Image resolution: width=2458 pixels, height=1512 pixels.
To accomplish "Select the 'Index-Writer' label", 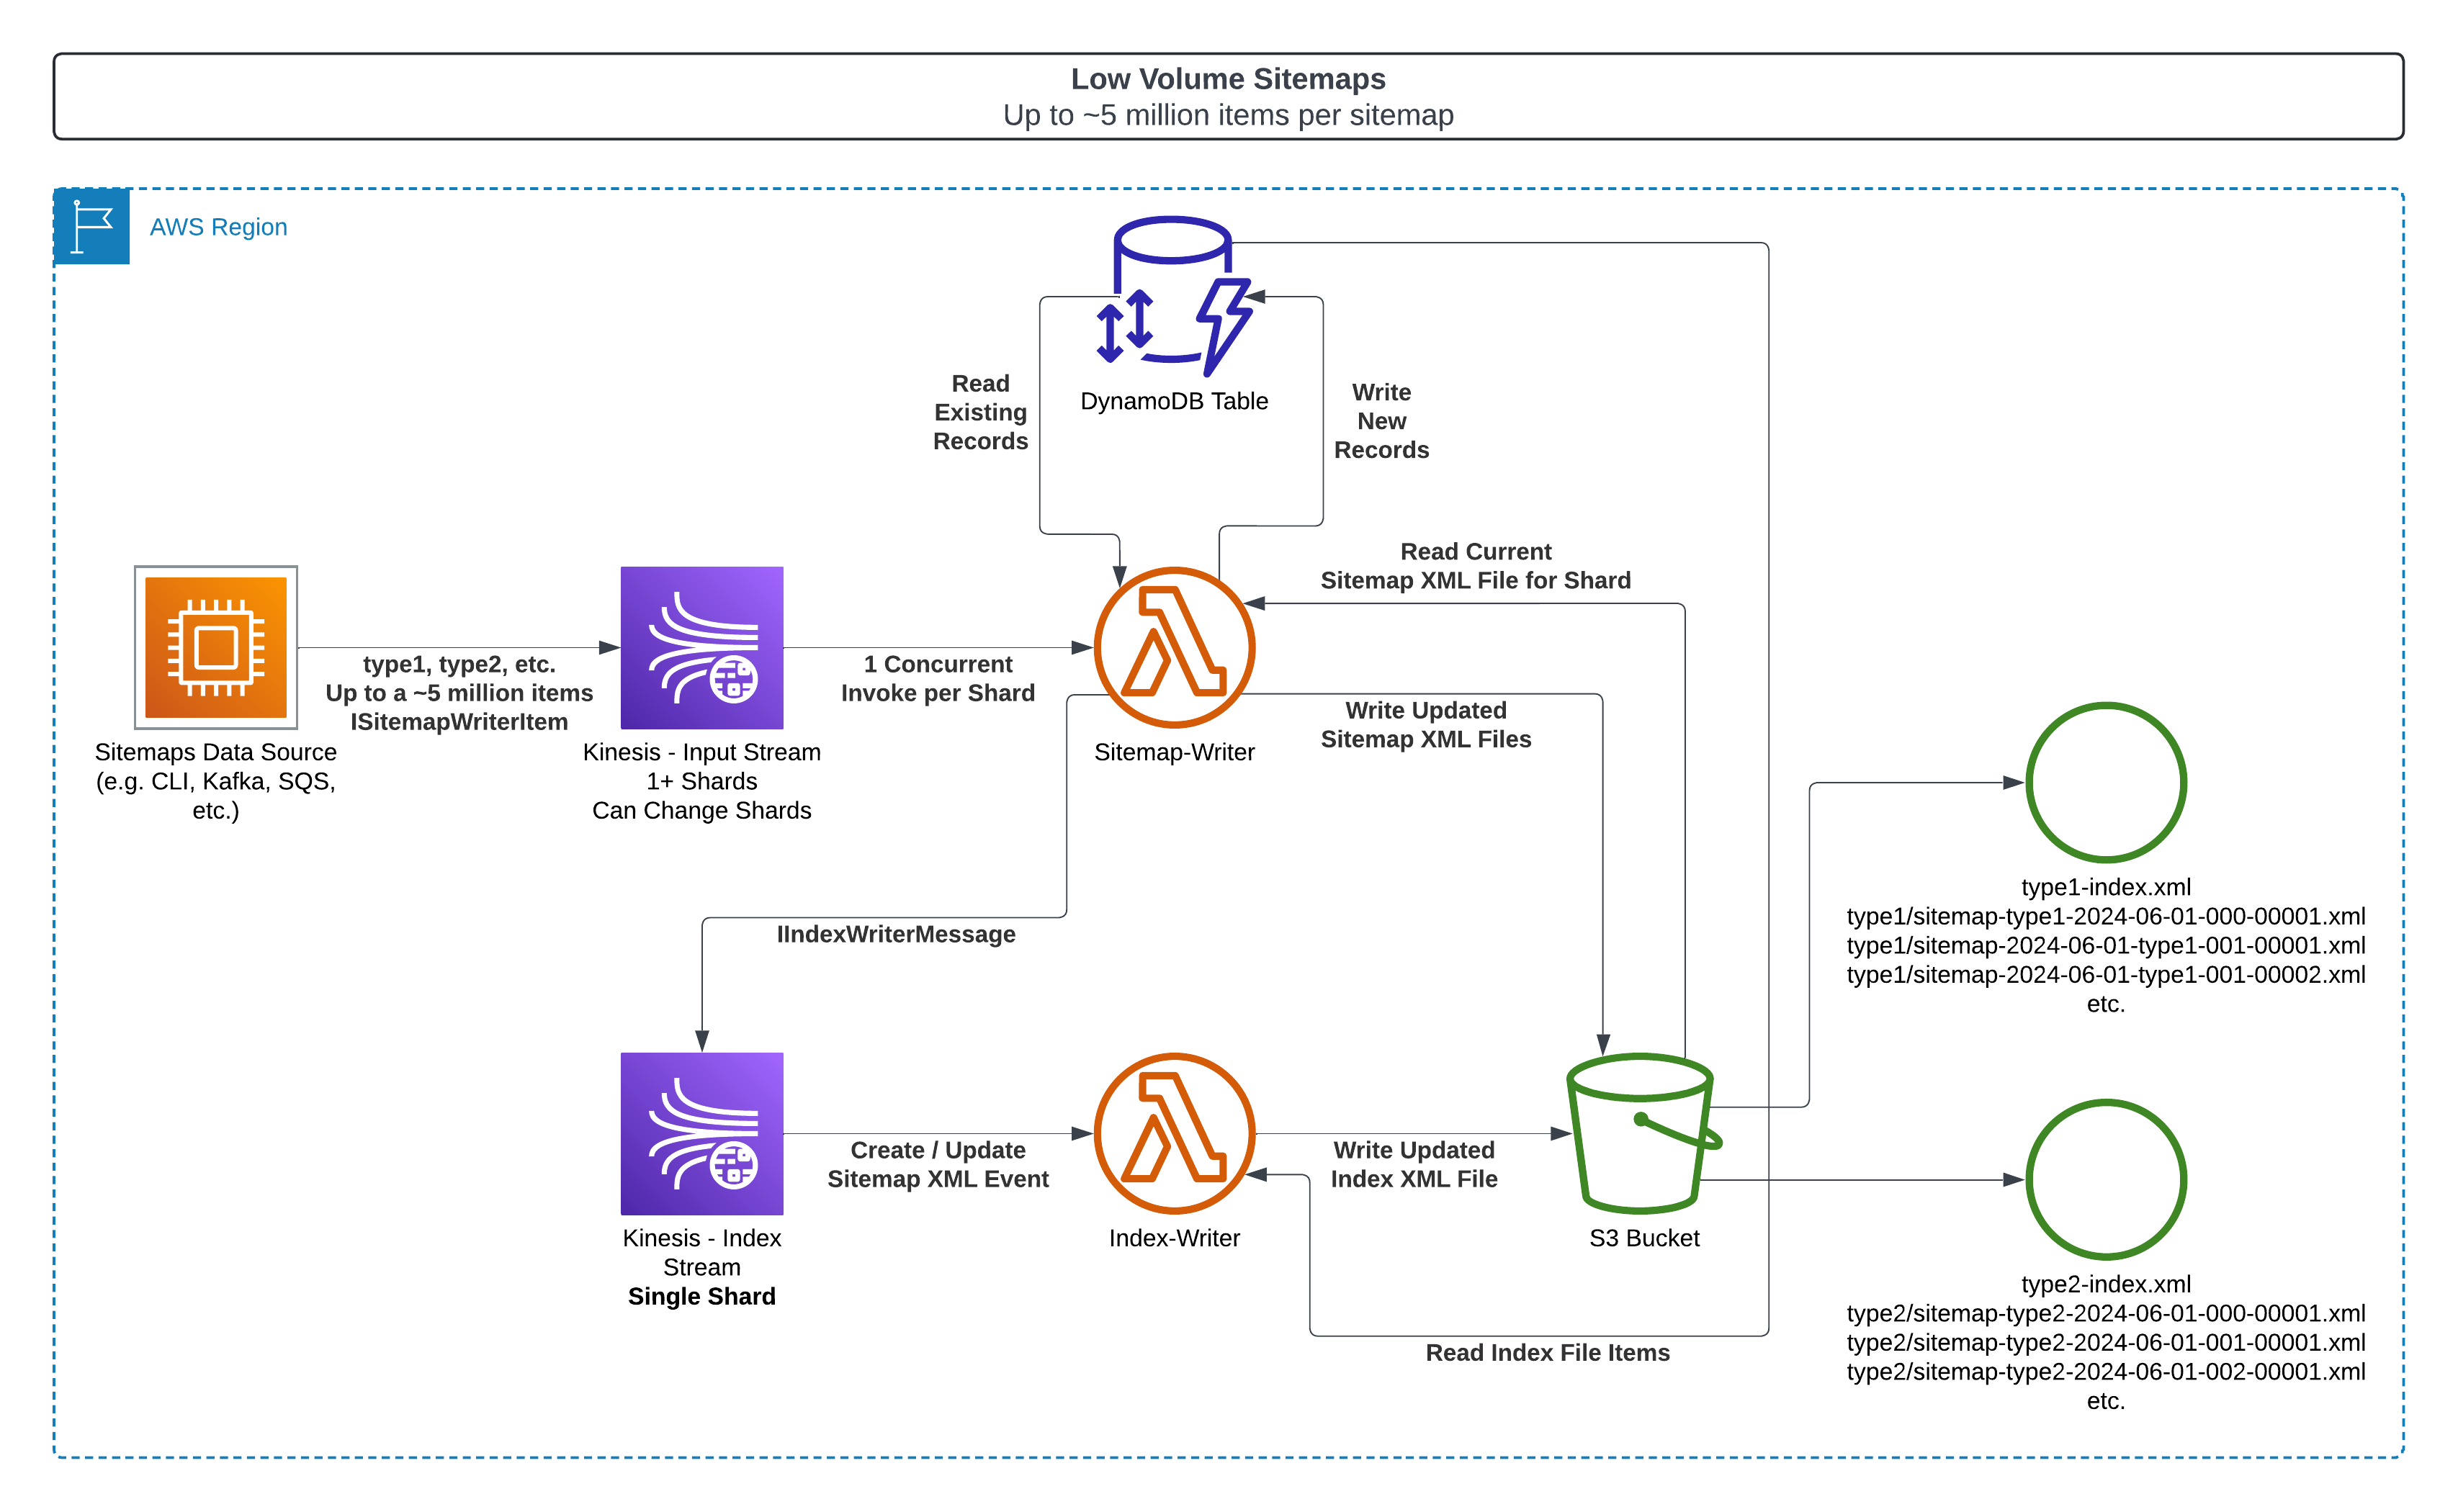I will pos(1174,1238).
